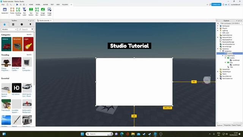The image size is (243, 137).
Task: Select the Old Computer model
Action: (x=27, y=64)
